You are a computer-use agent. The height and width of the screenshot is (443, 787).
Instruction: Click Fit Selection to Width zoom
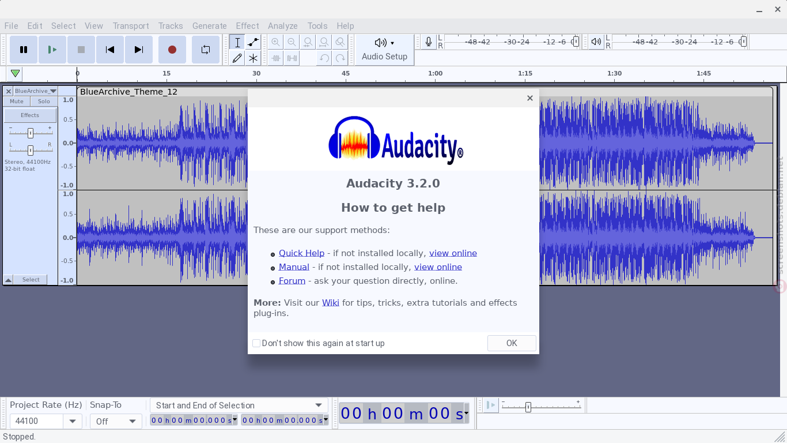(308, 42)
